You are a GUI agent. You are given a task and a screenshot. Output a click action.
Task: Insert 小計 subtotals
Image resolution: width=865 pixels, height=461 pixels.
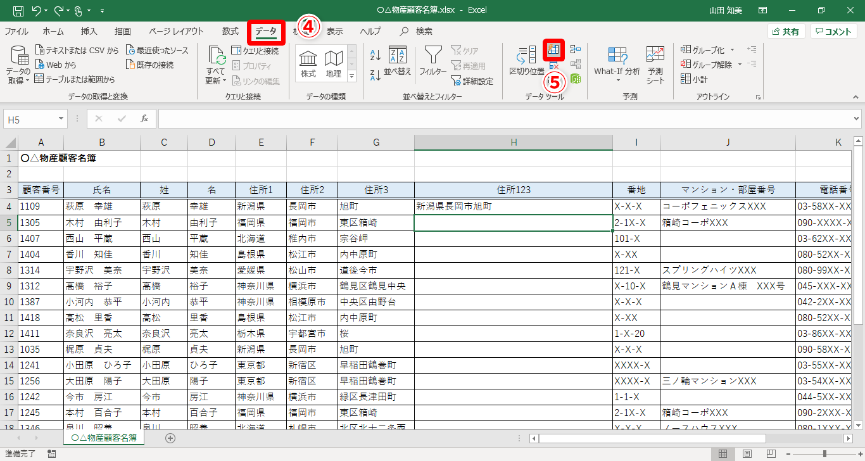(694, 79)
